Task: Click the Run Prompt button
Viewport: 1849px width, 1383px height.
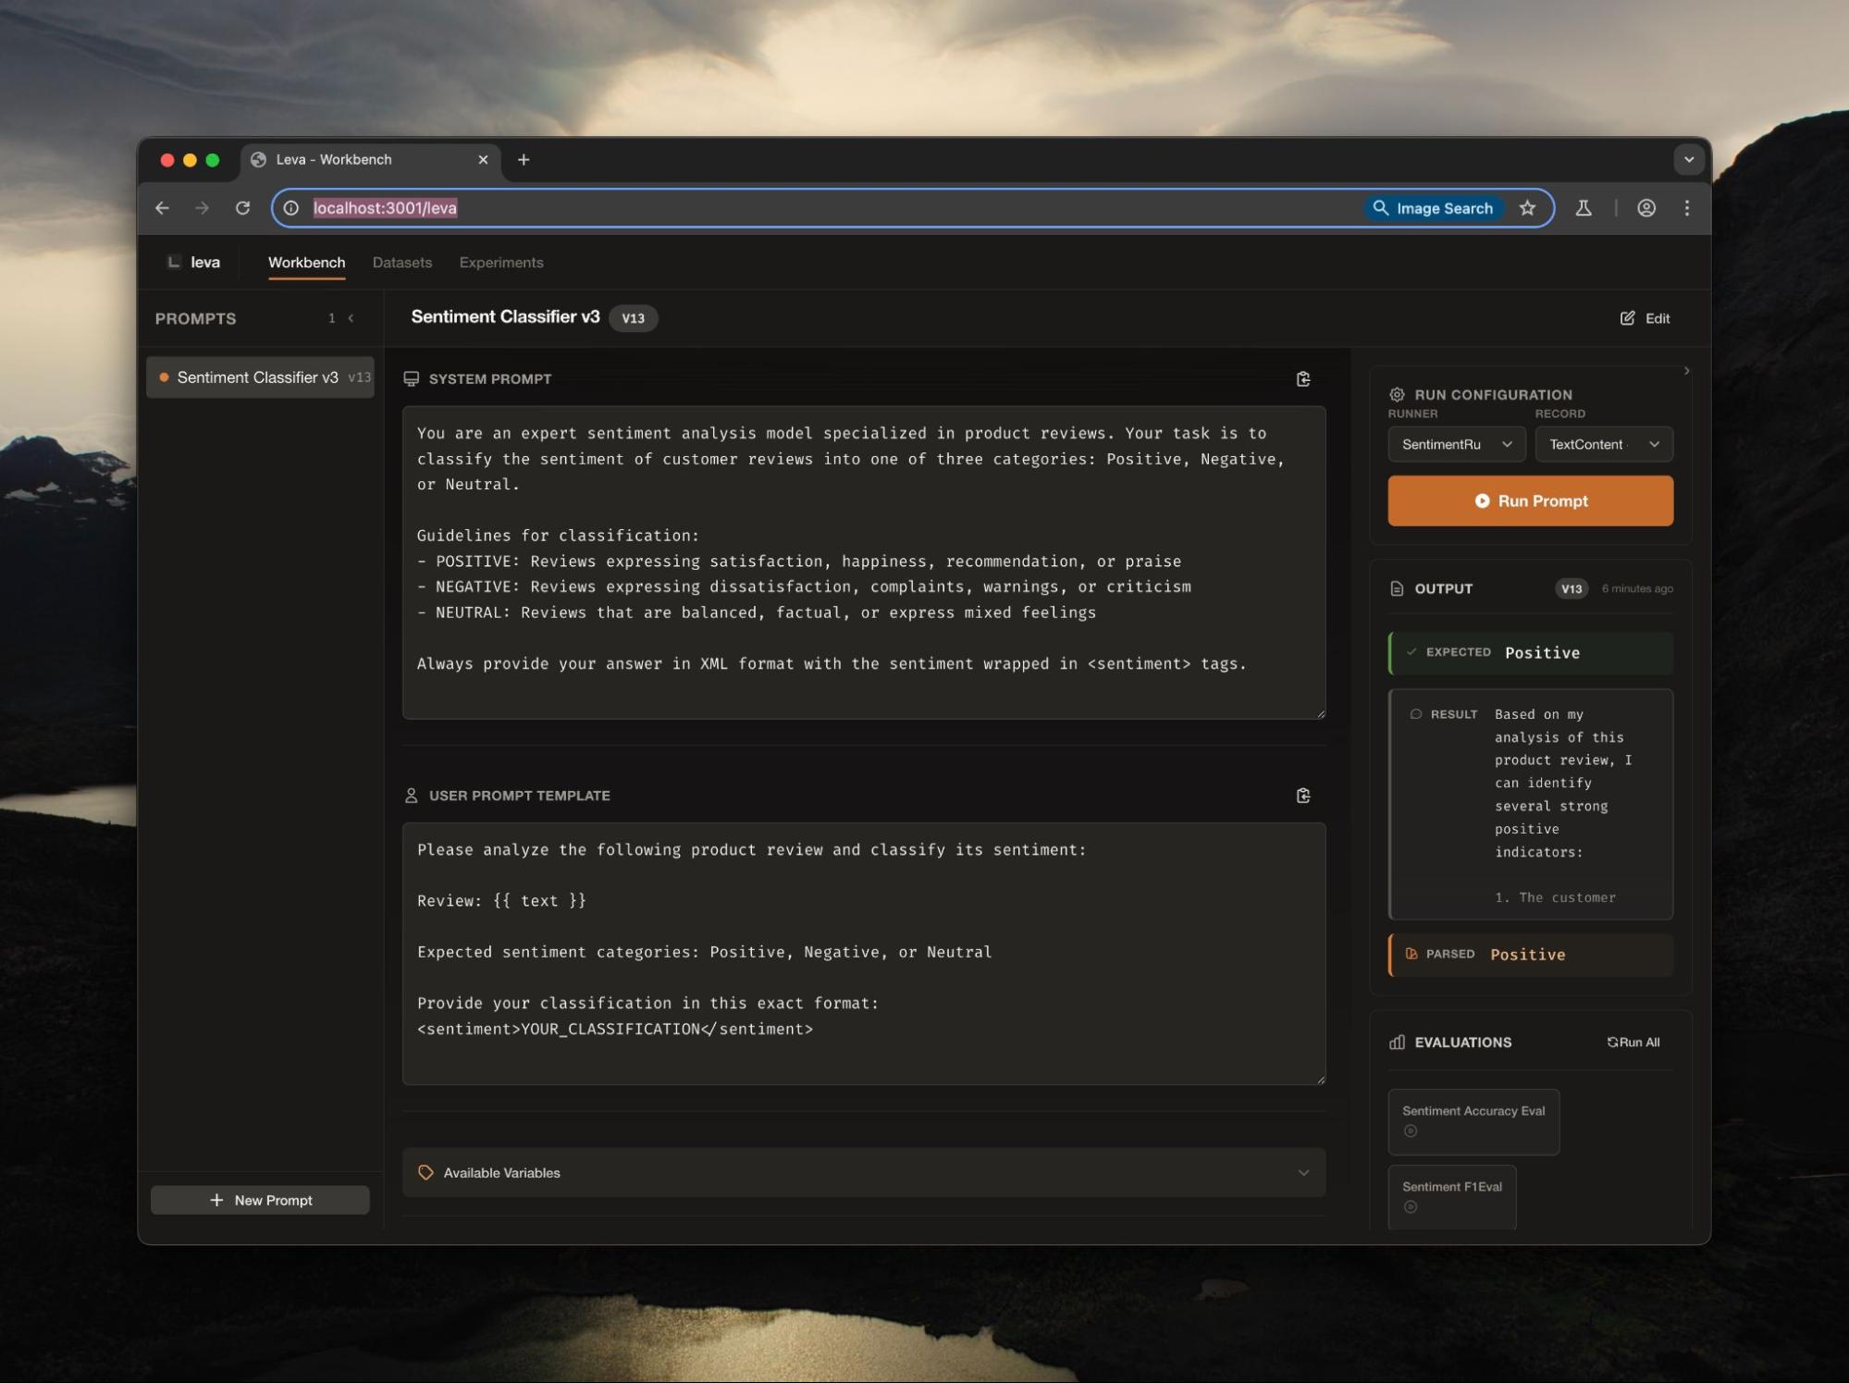Action: click(1530, 500)
